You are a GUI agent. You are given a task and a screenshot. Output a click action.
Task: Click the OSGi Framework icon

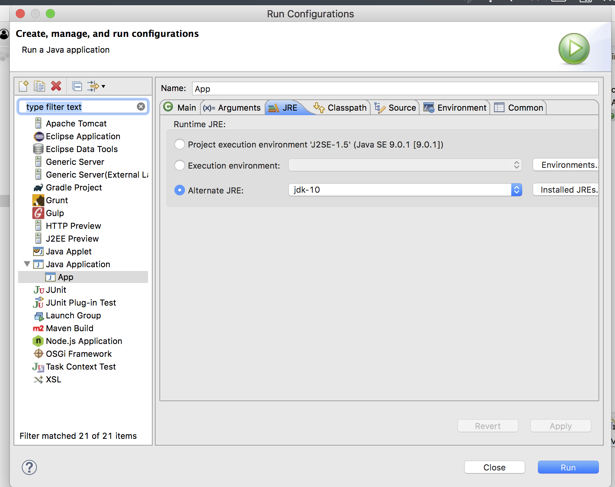[39, 353]
